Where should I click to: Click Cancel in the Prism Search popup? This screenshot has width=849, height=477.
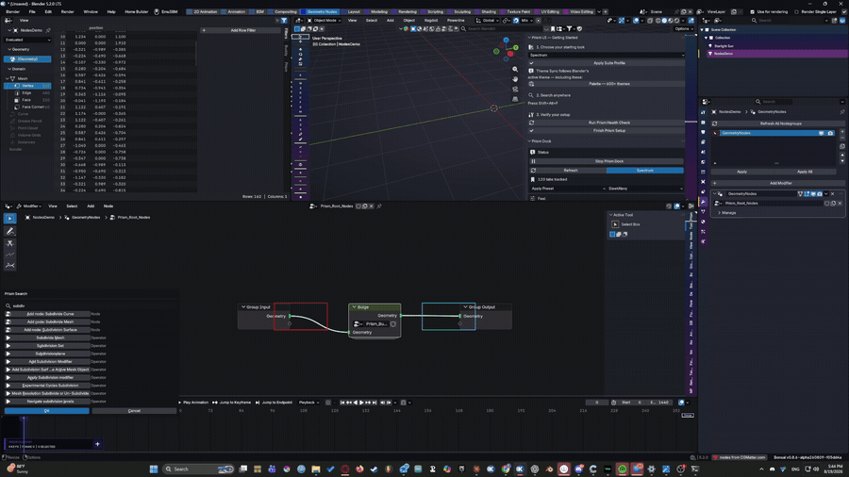[134, 411]
